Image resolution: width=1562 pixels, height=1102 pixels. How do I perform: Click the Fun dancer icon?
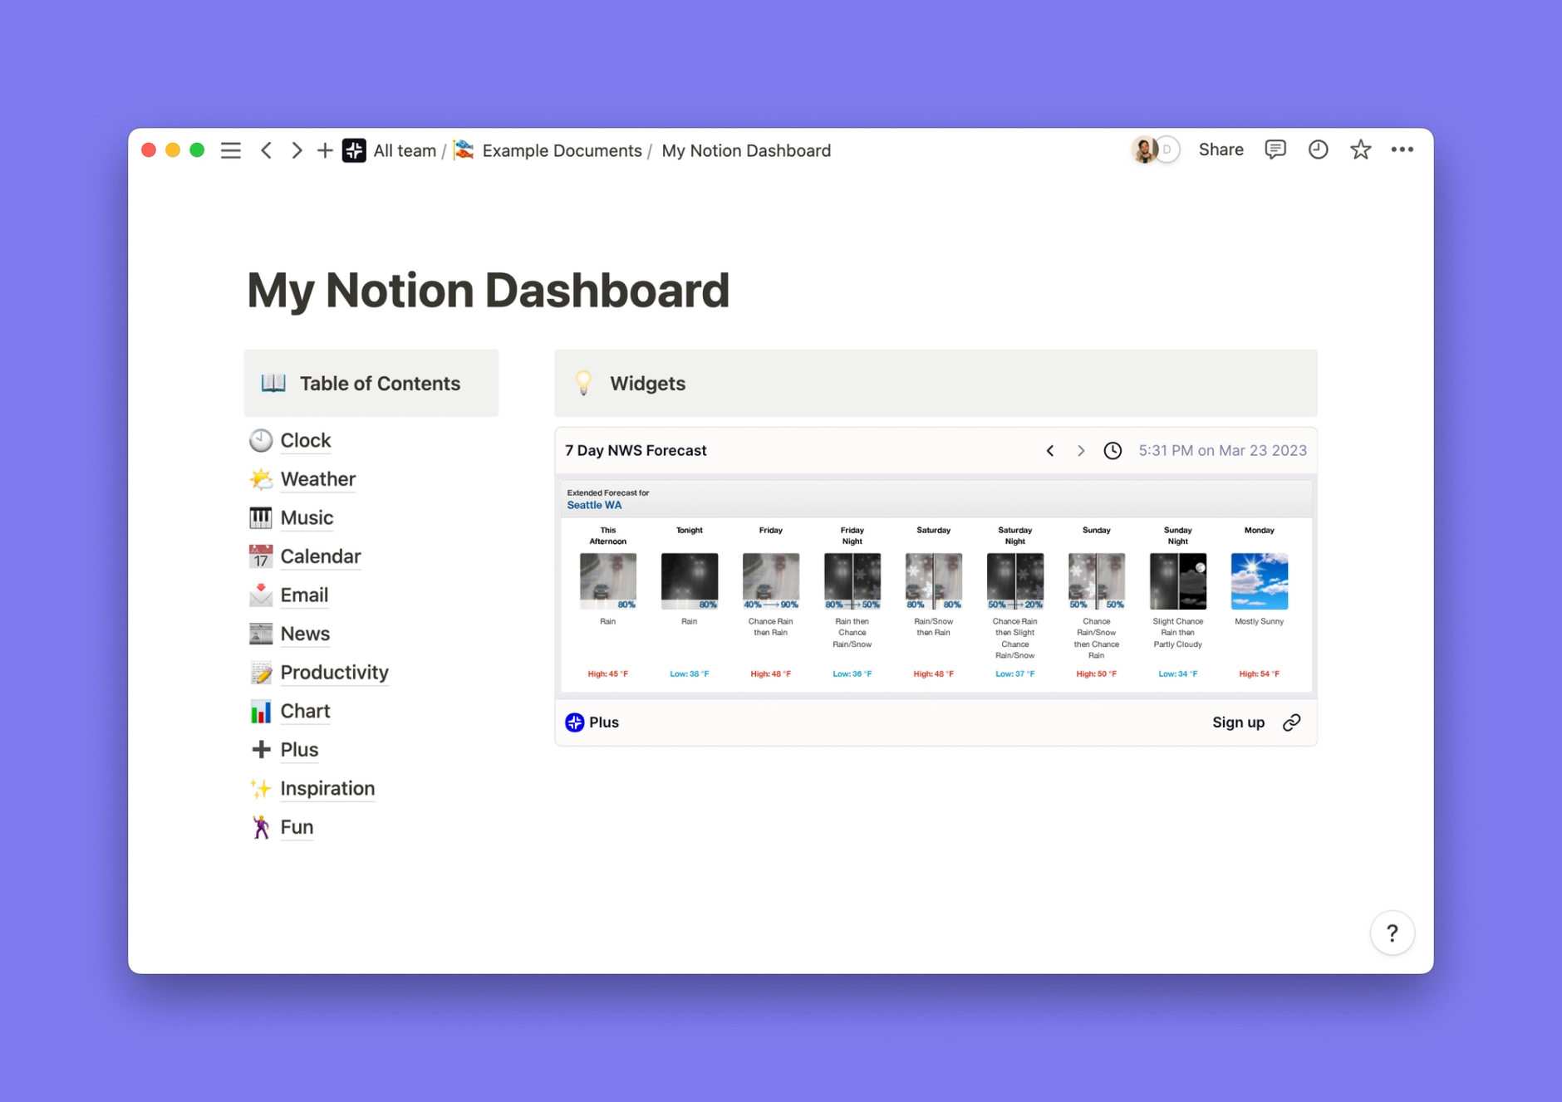click(x=261, y=827)
